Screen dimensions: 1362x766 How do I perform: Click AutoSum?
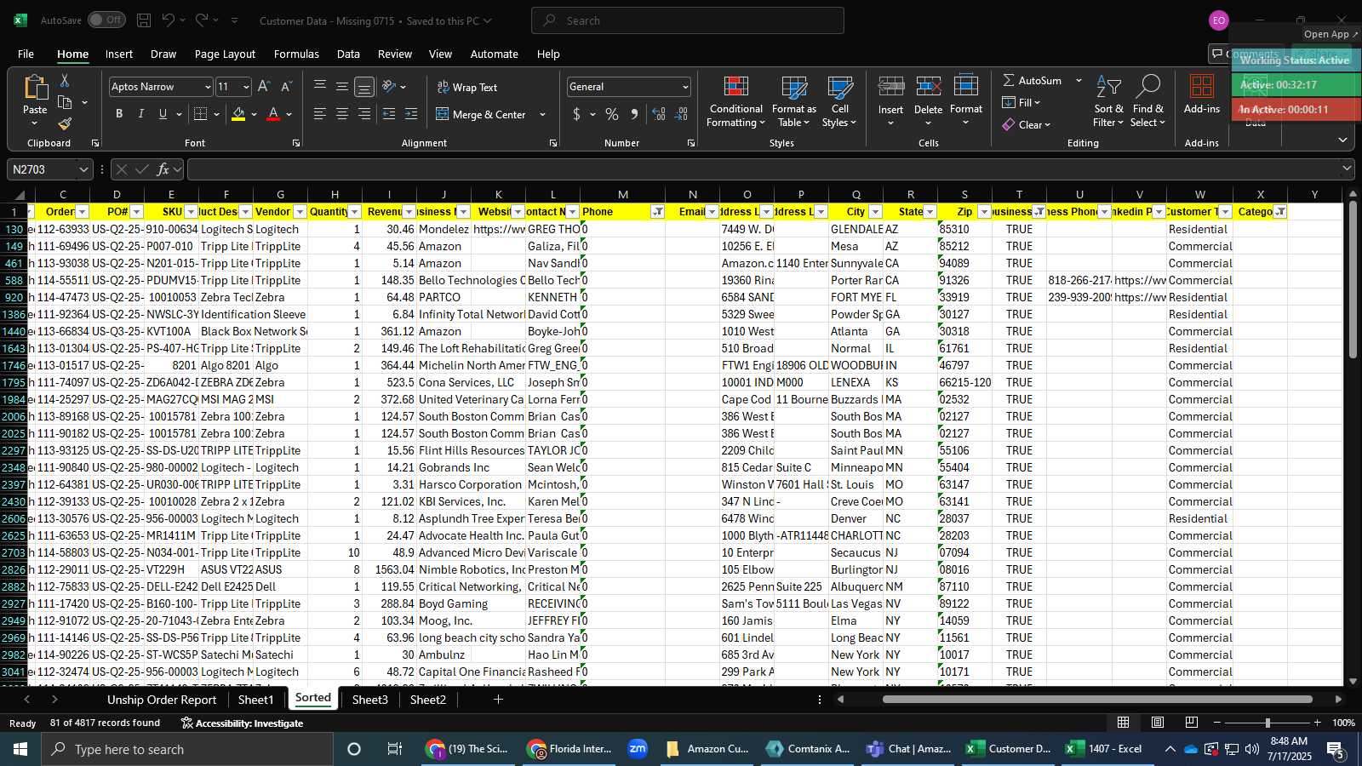pos(1032,80)
